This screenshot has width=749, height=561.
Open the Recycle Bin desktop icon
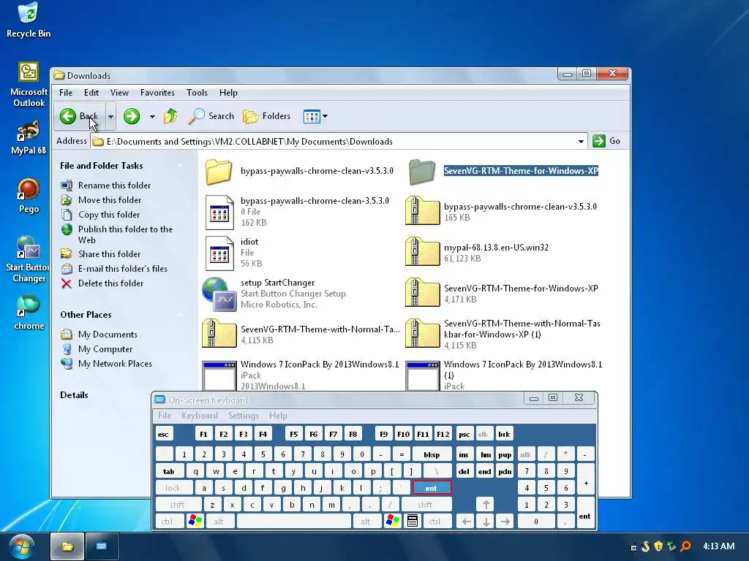click(29, 20)
